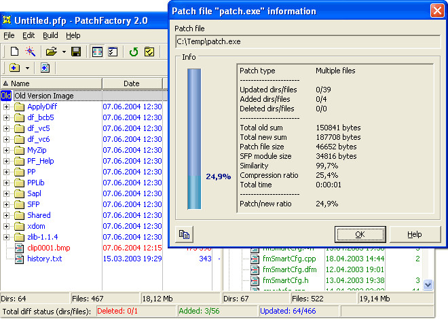The height and width of the screenshot is (319, 448).
Task: Expand the ApplyDiff folder
Action: pyautogui.click(x=6, y=107)
